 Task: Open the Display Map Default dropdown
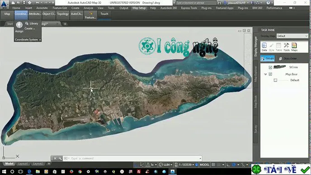point(292,36)
